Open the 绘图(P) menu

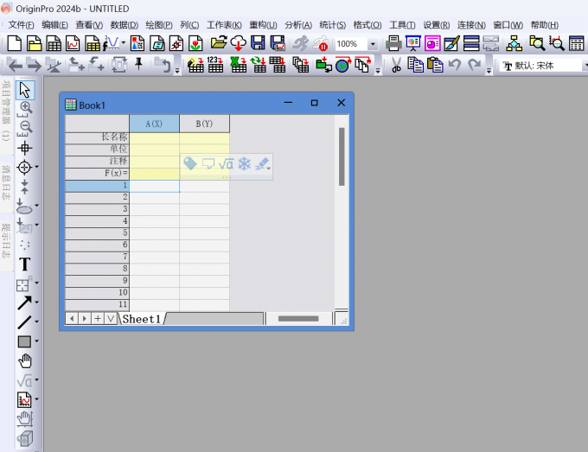[159, 25]
